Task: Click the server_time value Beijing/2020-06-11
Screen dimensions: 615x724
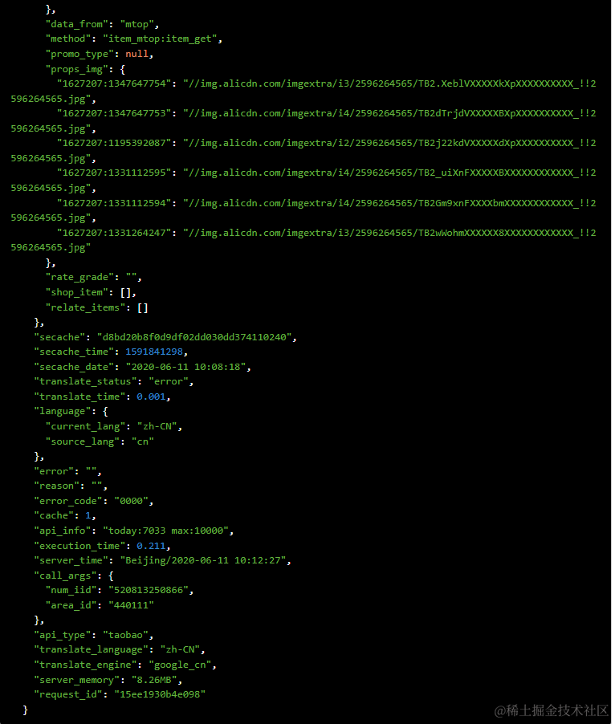Action: click(205, 560)
